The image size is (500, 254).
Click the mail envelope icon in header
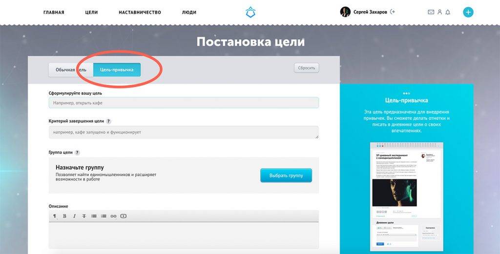431,12
